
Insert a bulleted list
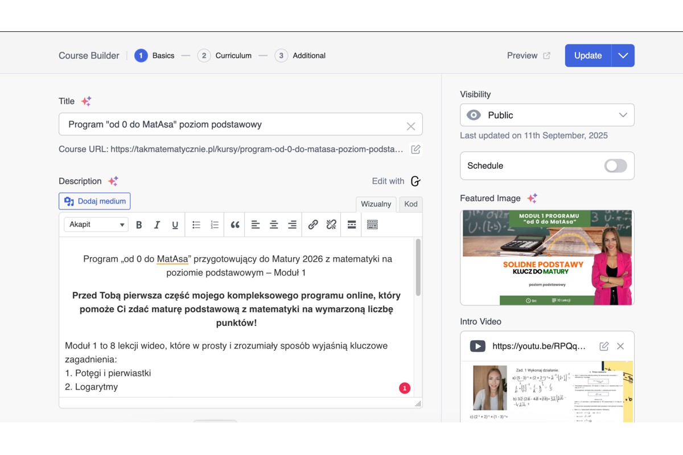tap(196, 225)
